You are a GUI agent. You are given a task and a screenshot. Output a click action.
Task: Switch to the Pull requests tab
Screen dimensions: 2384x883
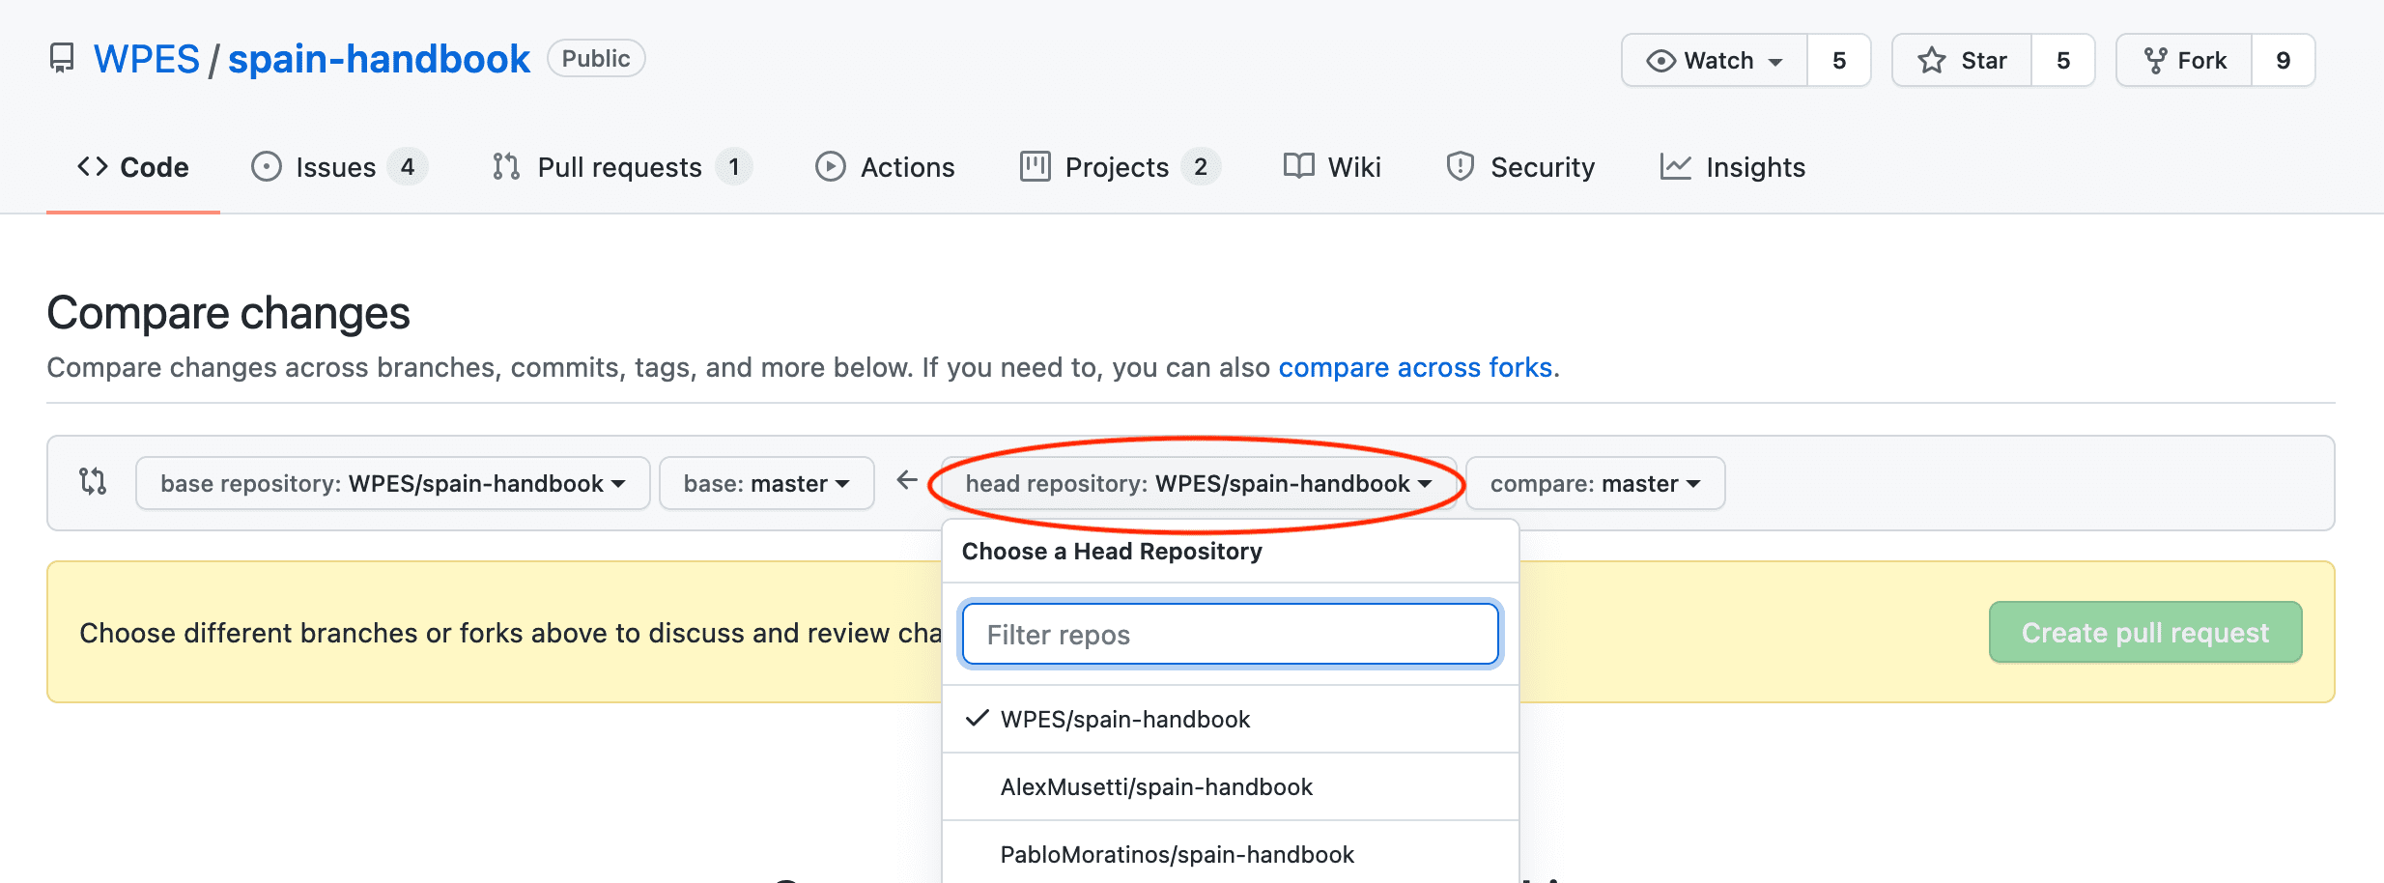621,167
